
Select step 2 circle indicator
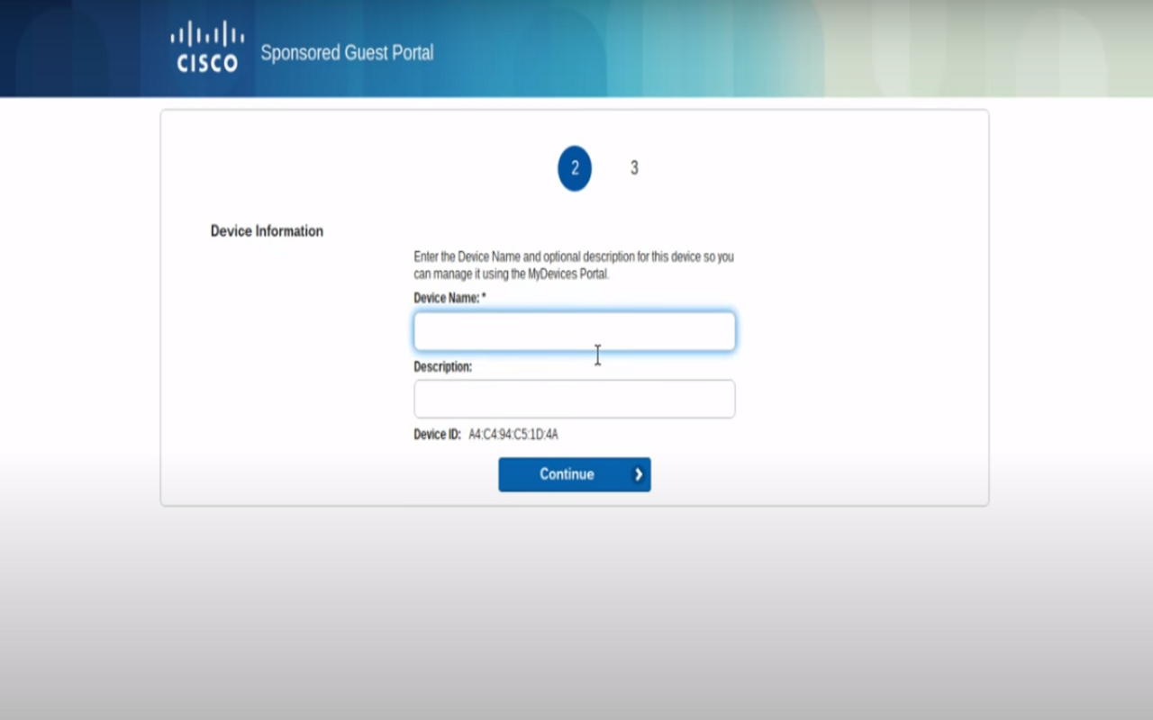coord(575,168)
